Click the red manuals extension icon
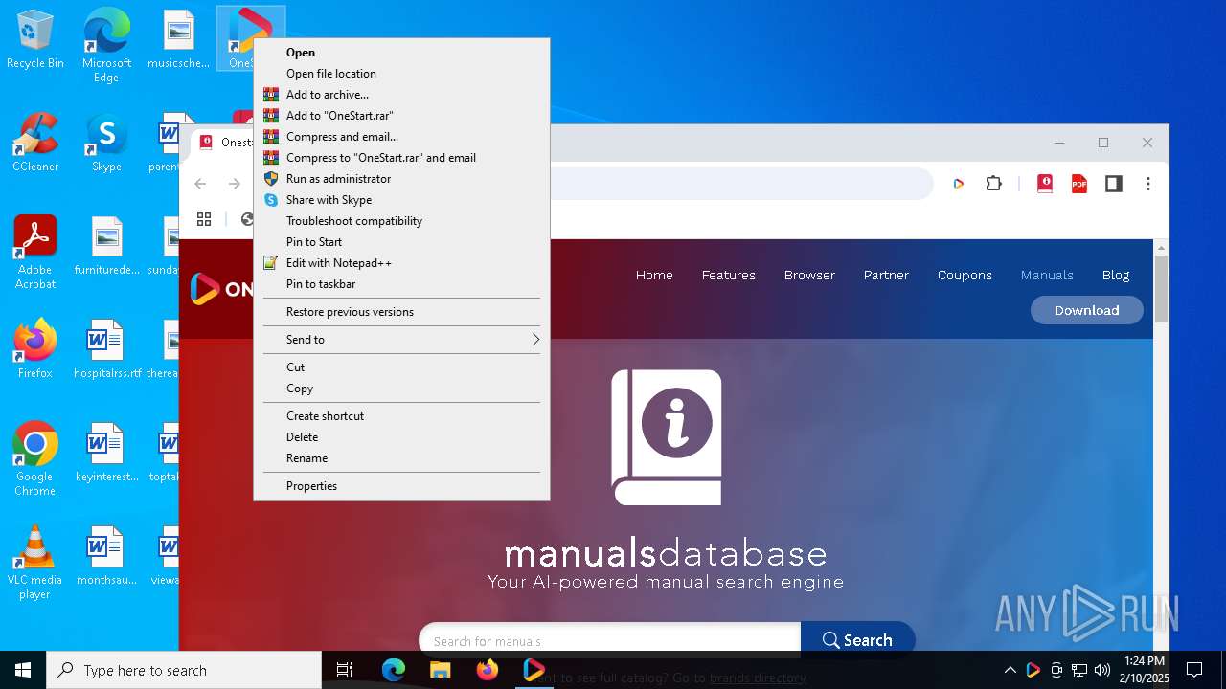Image resolution: width=1226 pixels, height=689 pixels. coord(1045,184)
